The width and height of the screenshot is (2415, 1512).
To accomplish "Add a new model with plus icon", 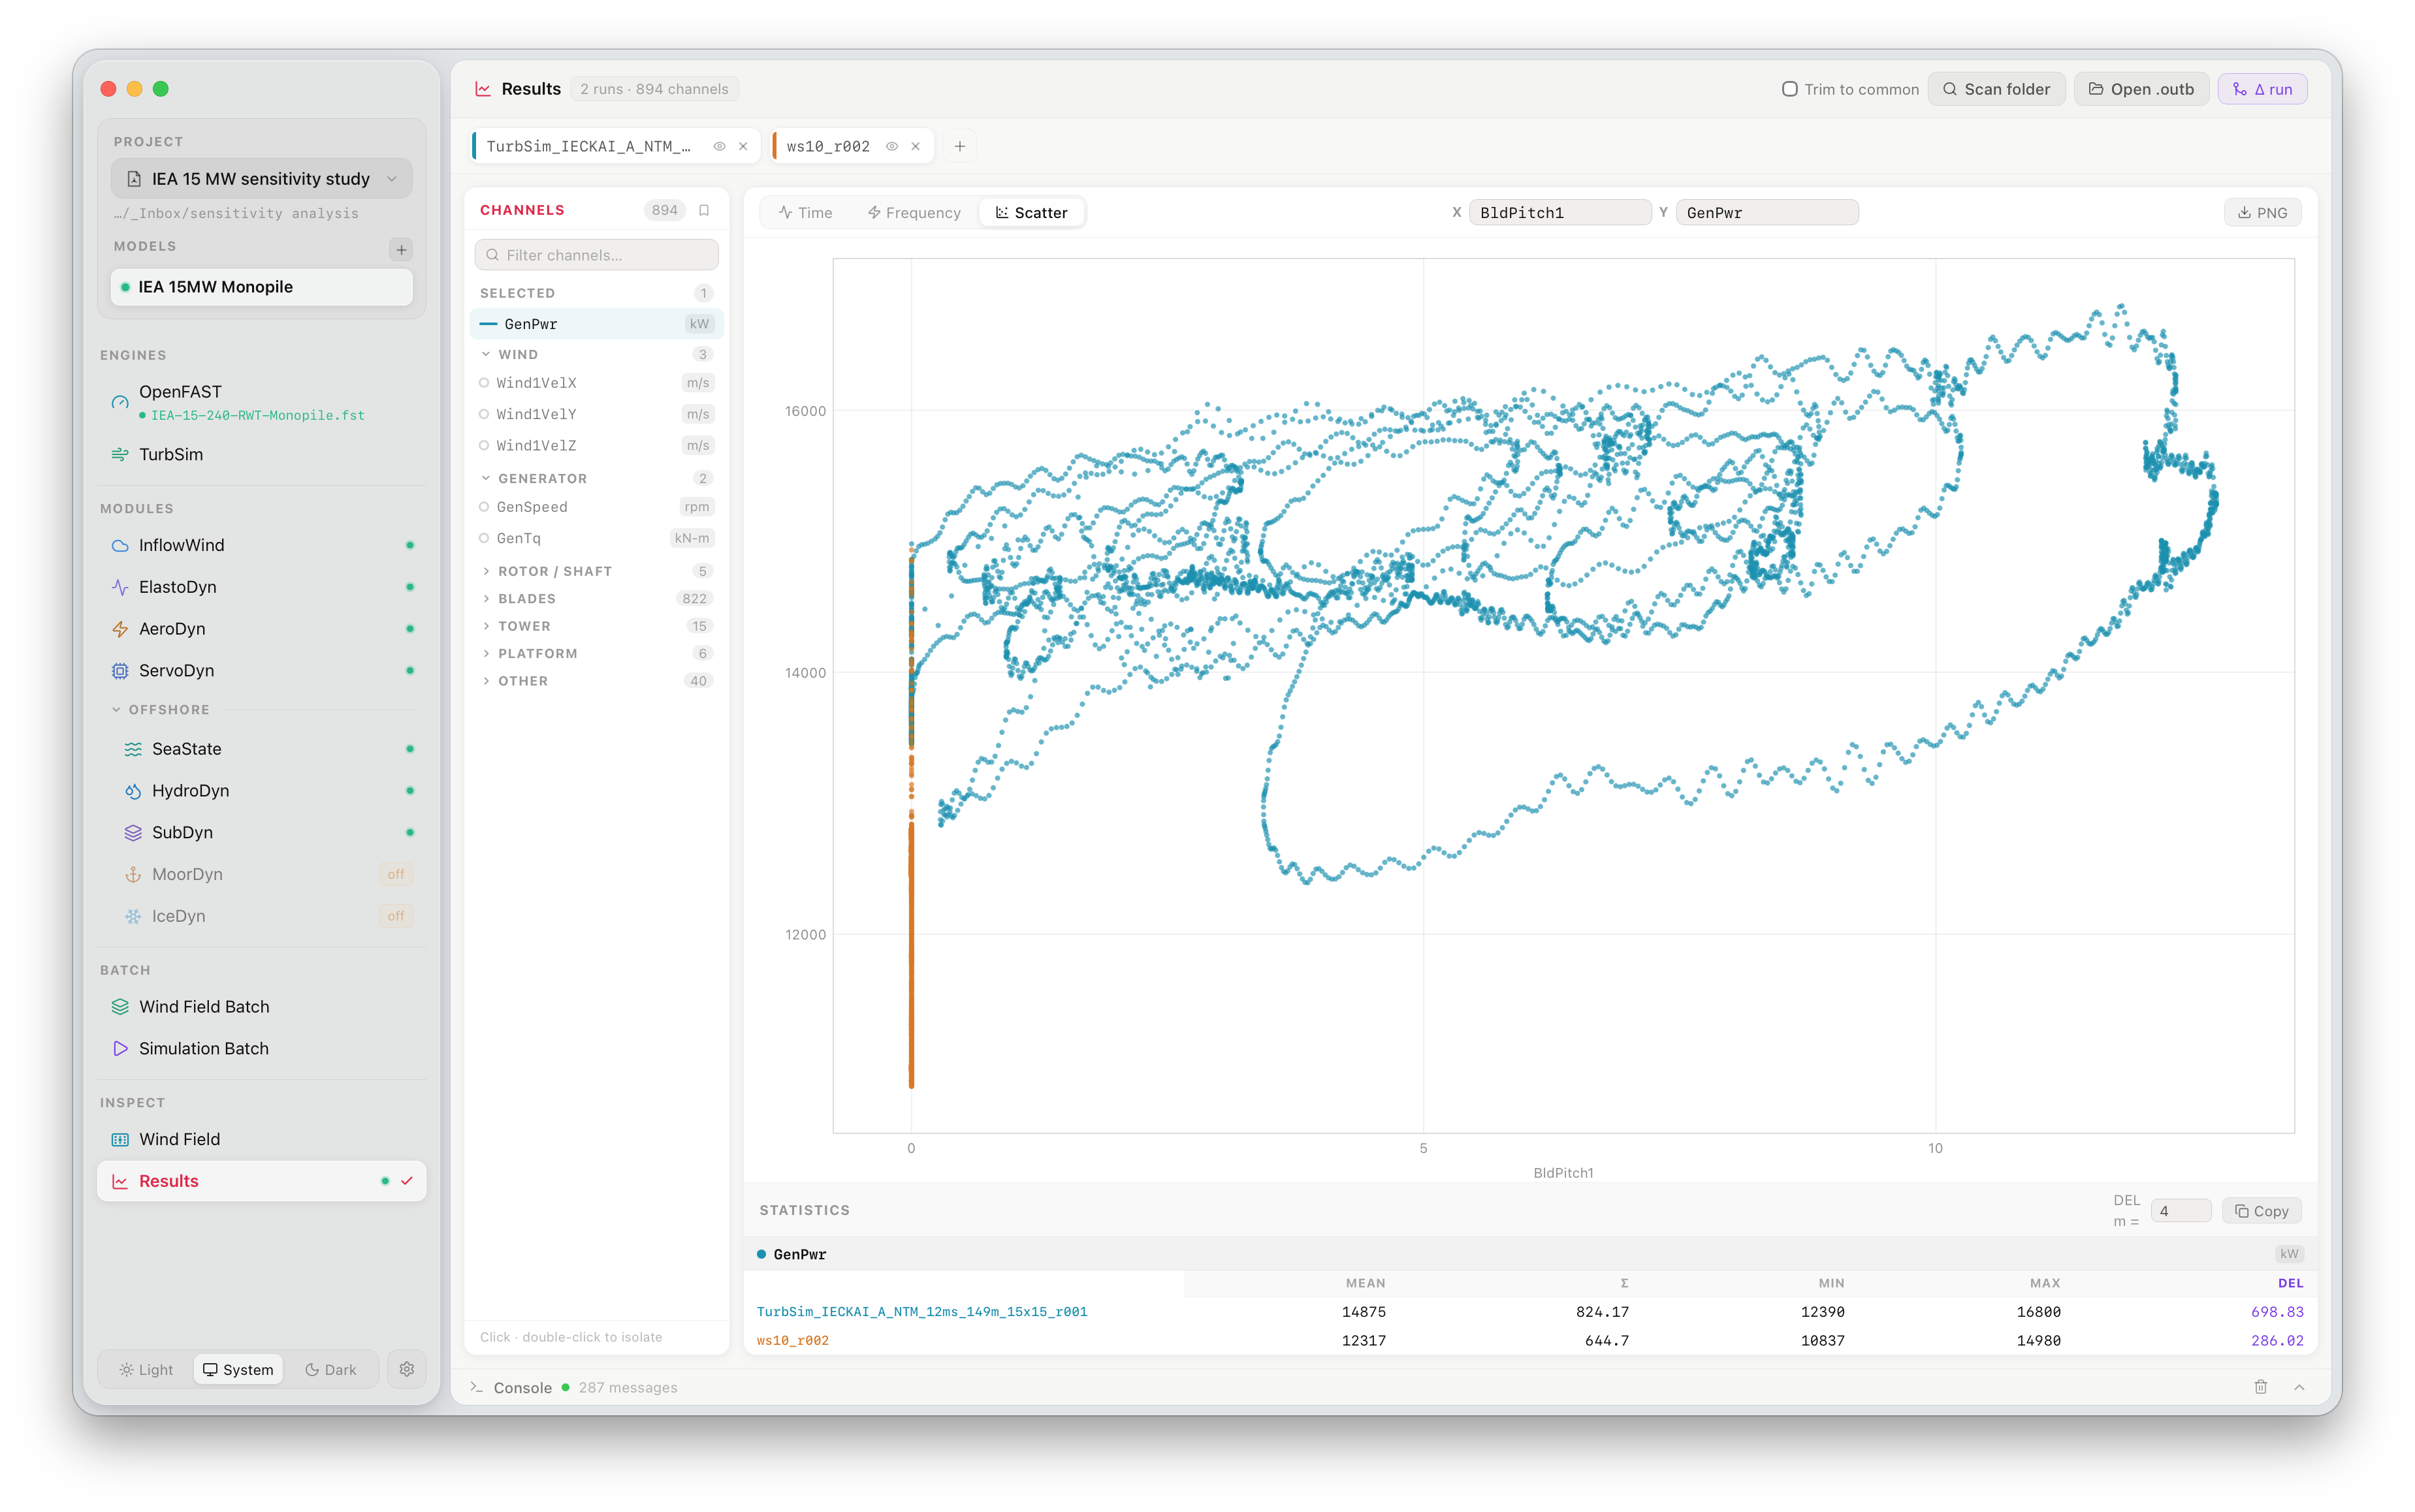I will tap(401, 249).
